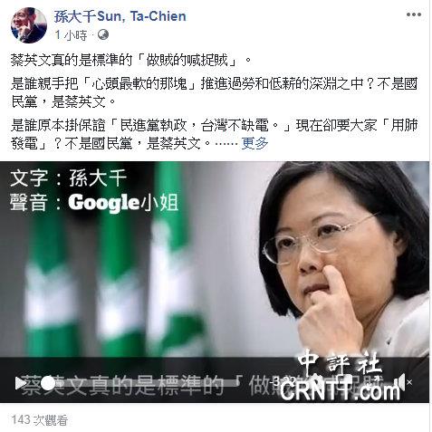432x432 pixels.
Task: Click the first line about 做賊的喊捉賊
Action: pyautogui.click(x=131, y=61)
